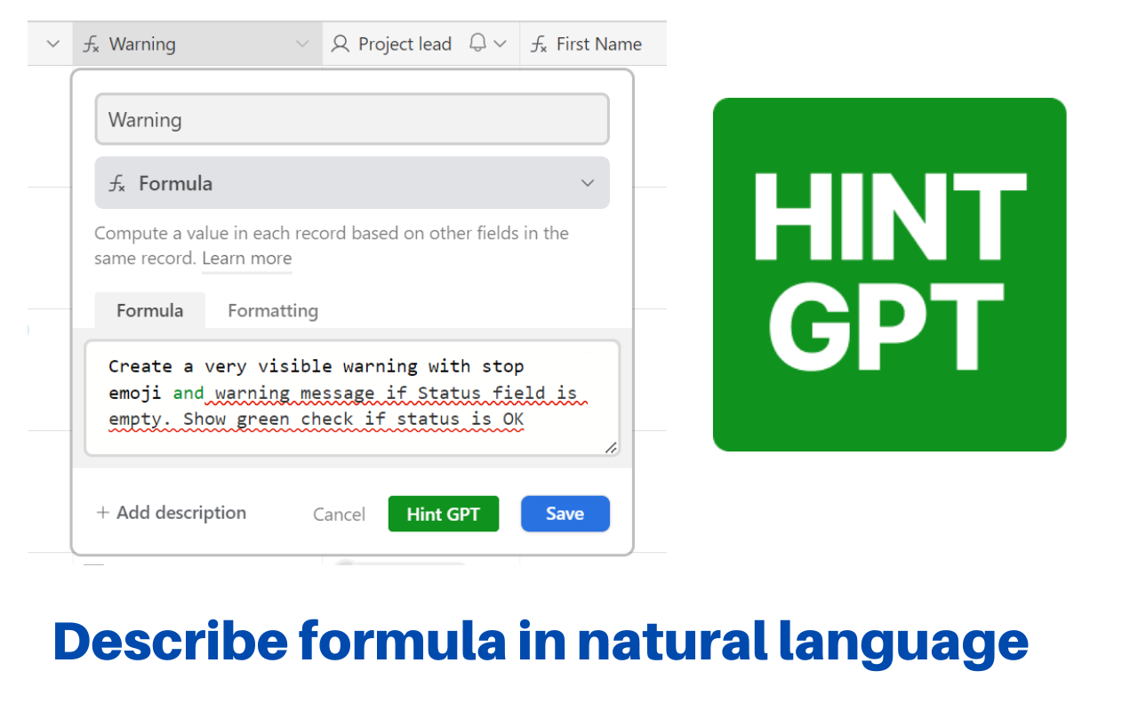Cancel the field editing
This screenshot has width=1138, height=711.
339,514
